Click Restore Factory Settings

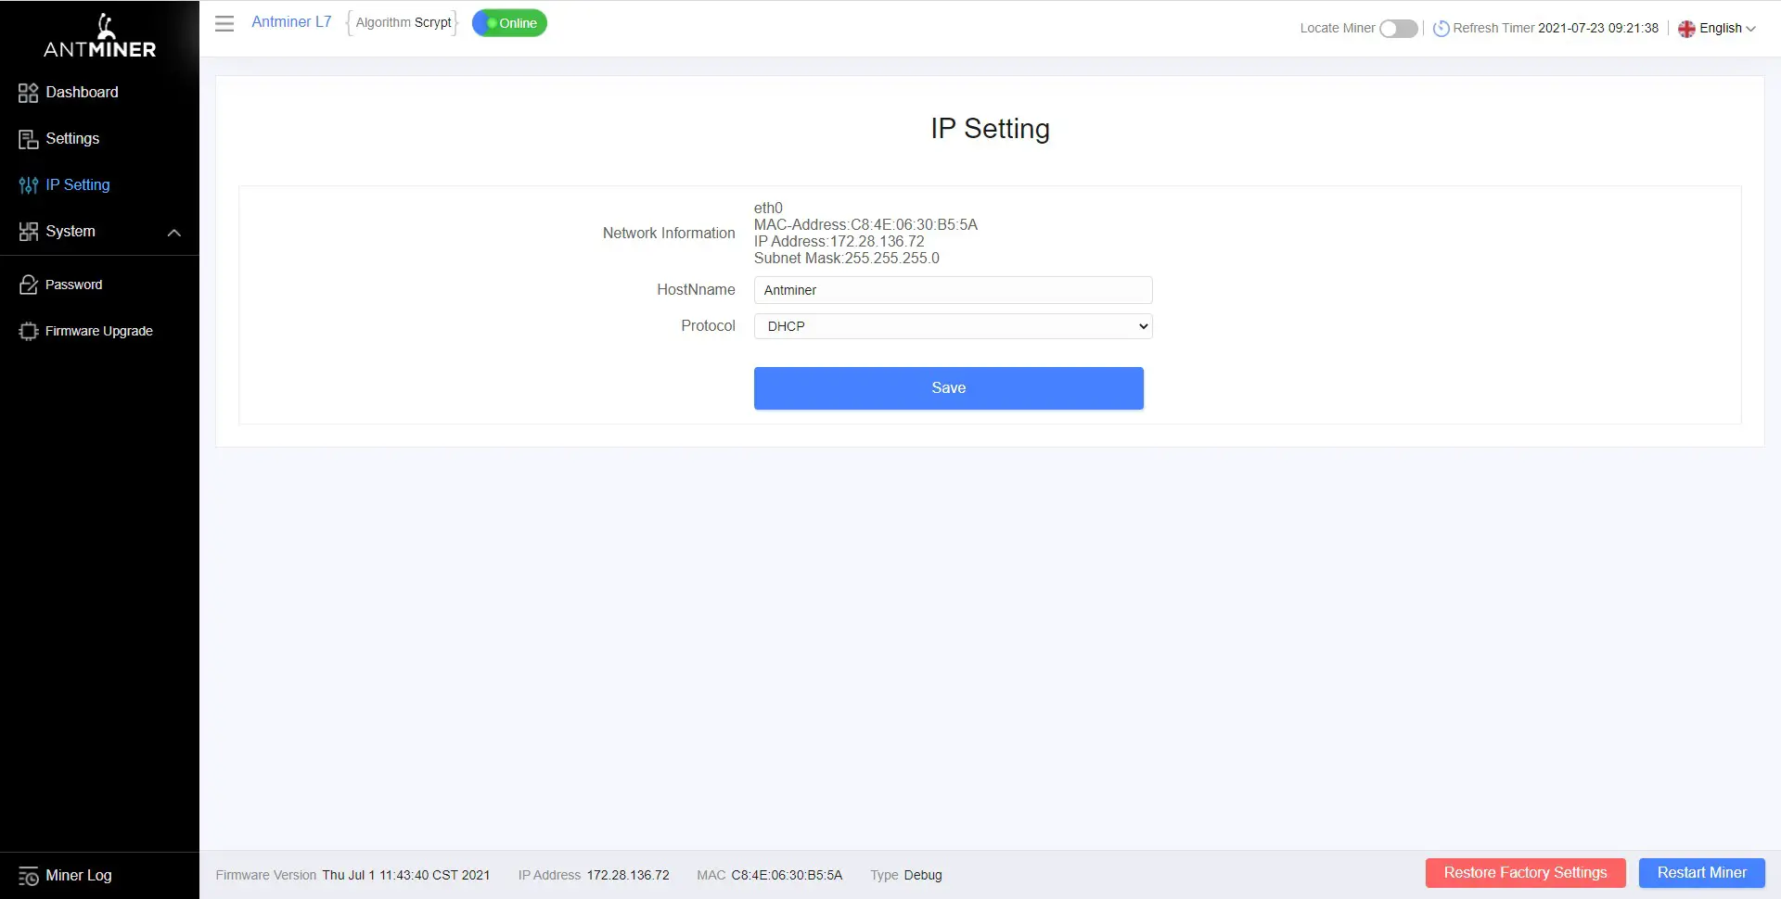(x=1525, y=872)
